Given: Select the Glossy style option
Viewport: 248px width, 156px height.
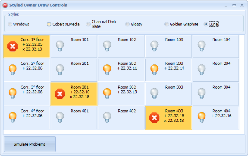Looking at the screenshot, I should 128,24.
